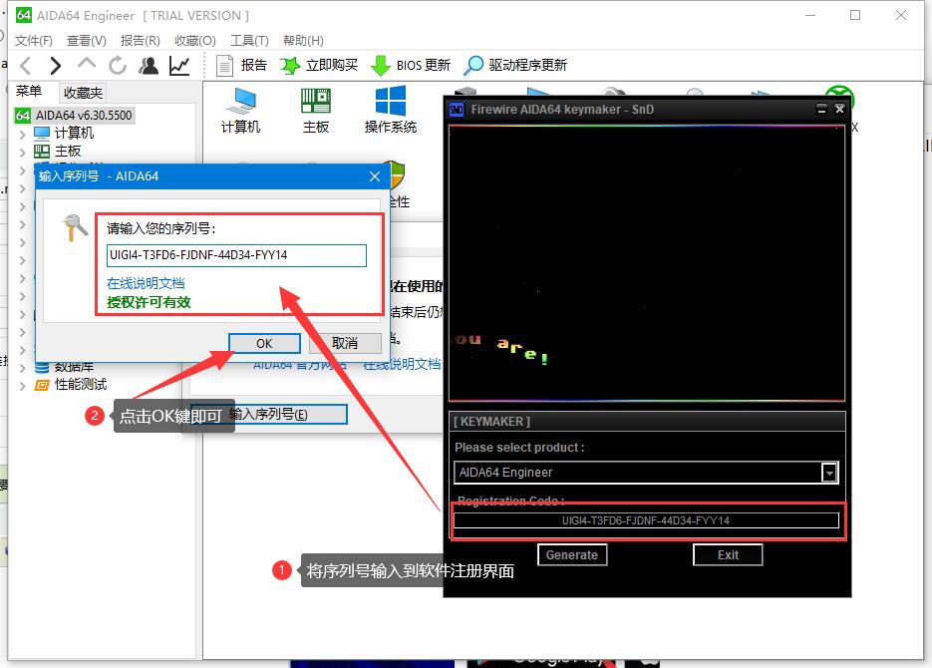Click the AIDA64 app icon in title bar
Screen dimensions: 932x668
pos(24,15)
